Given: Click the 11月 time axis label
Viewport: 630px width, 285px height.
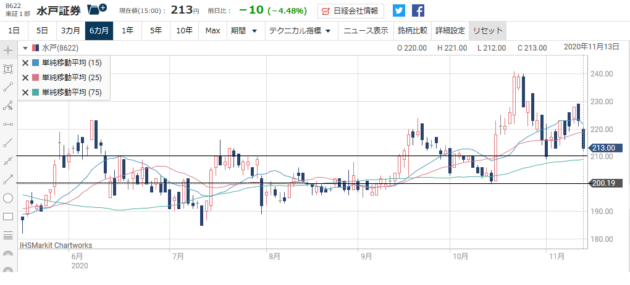Looking at the screenshot, I should click(557, 255).
